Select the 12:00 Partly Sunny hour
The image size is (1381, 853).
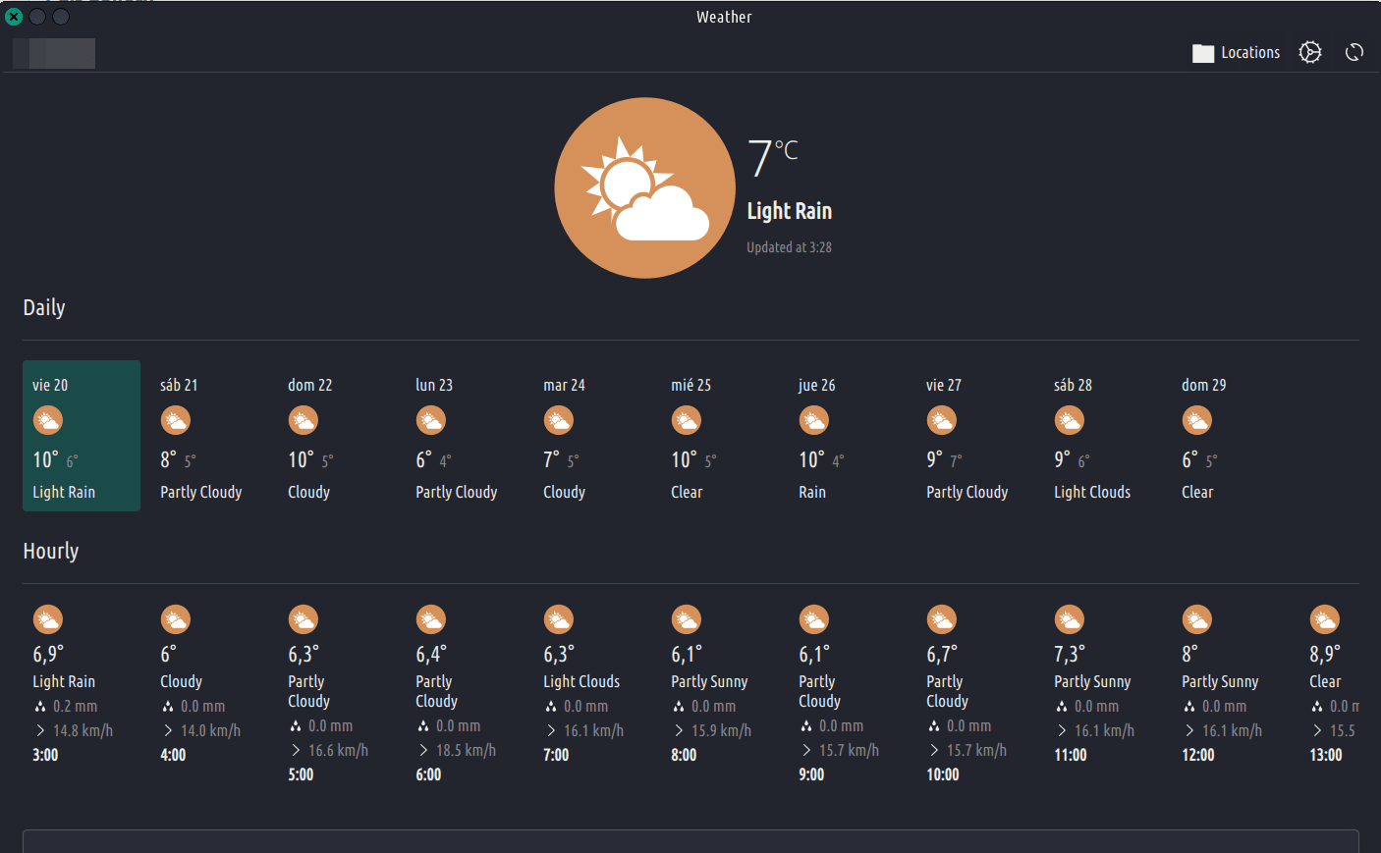coord(1220,681)
